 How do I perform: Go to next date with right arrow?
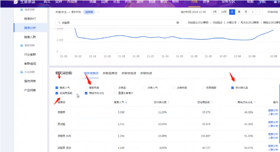pos(260,12)
